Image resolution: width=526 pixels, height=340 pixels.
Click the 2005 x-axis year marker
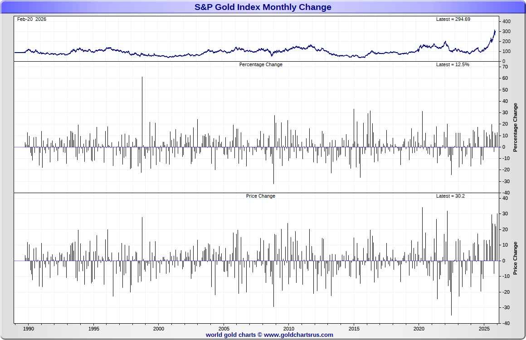click(224, 329)
